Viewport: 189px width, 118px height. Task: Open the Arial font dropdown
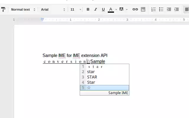tap(53, 9)
